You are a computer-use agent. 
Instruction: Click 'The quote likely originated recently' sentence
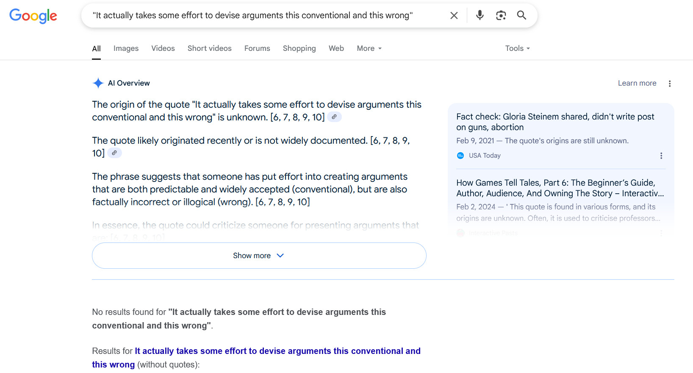click(251, 147)
